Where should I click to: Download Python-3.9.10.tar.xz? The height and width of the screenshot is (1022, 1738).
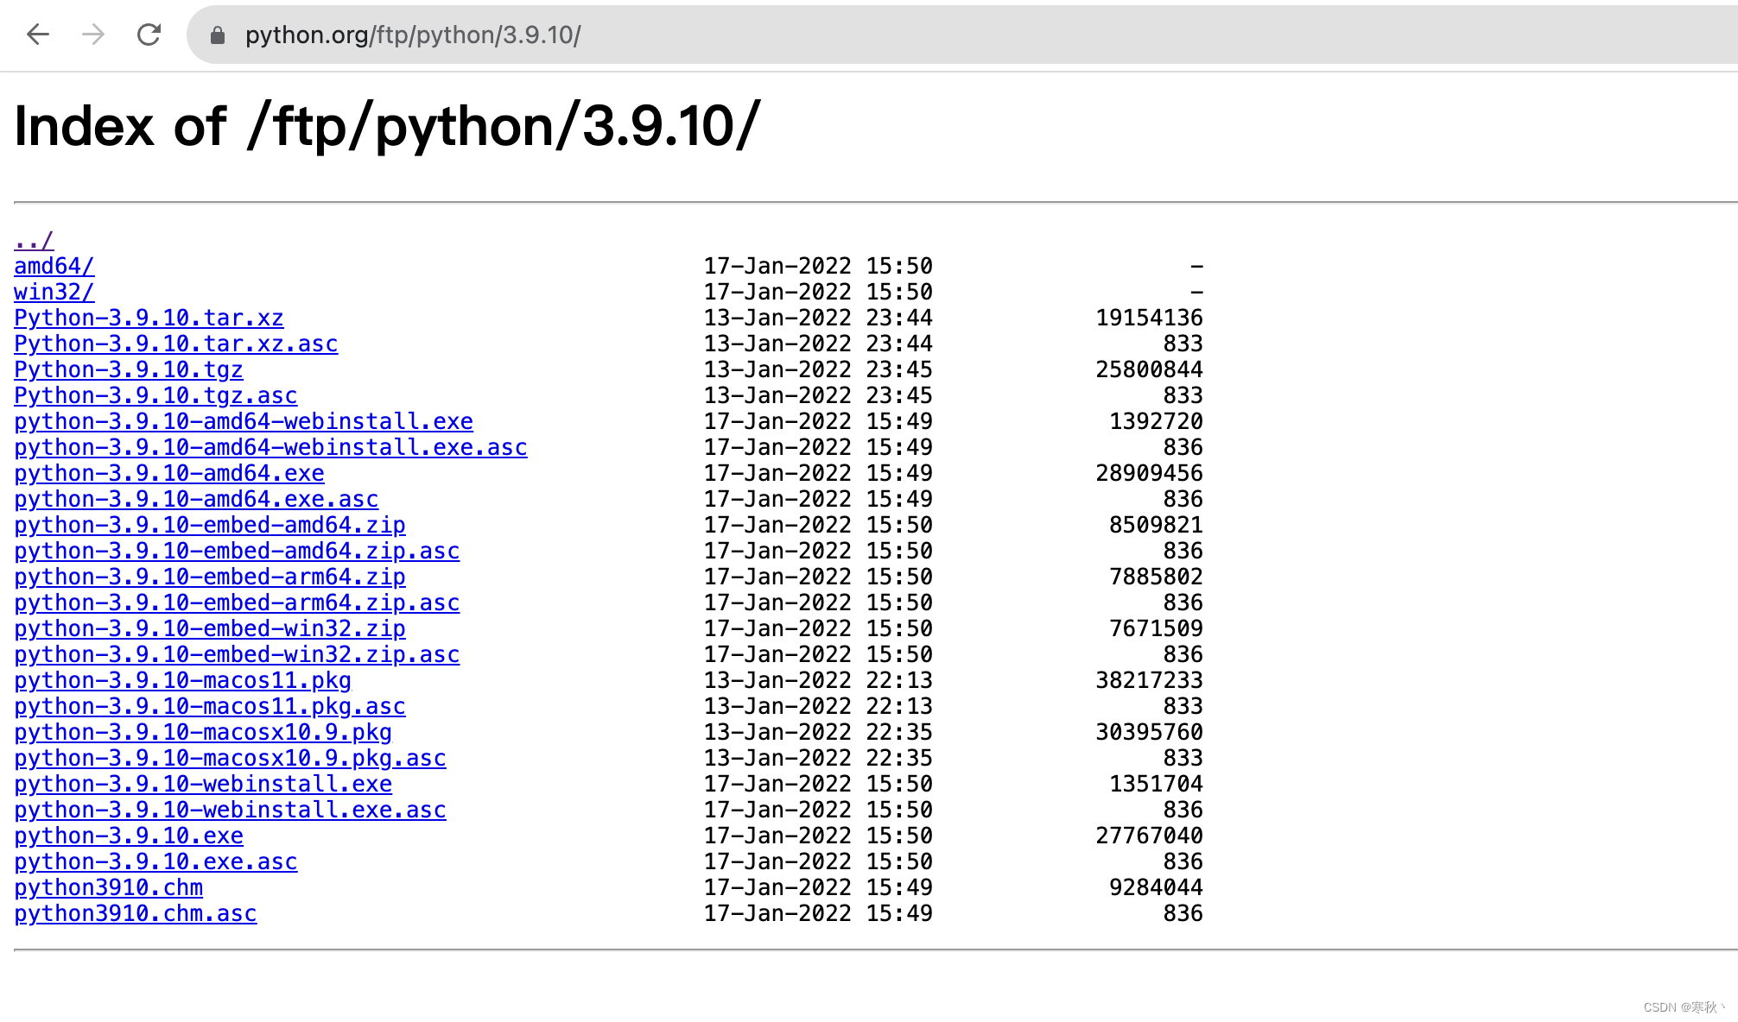point(149,318)
